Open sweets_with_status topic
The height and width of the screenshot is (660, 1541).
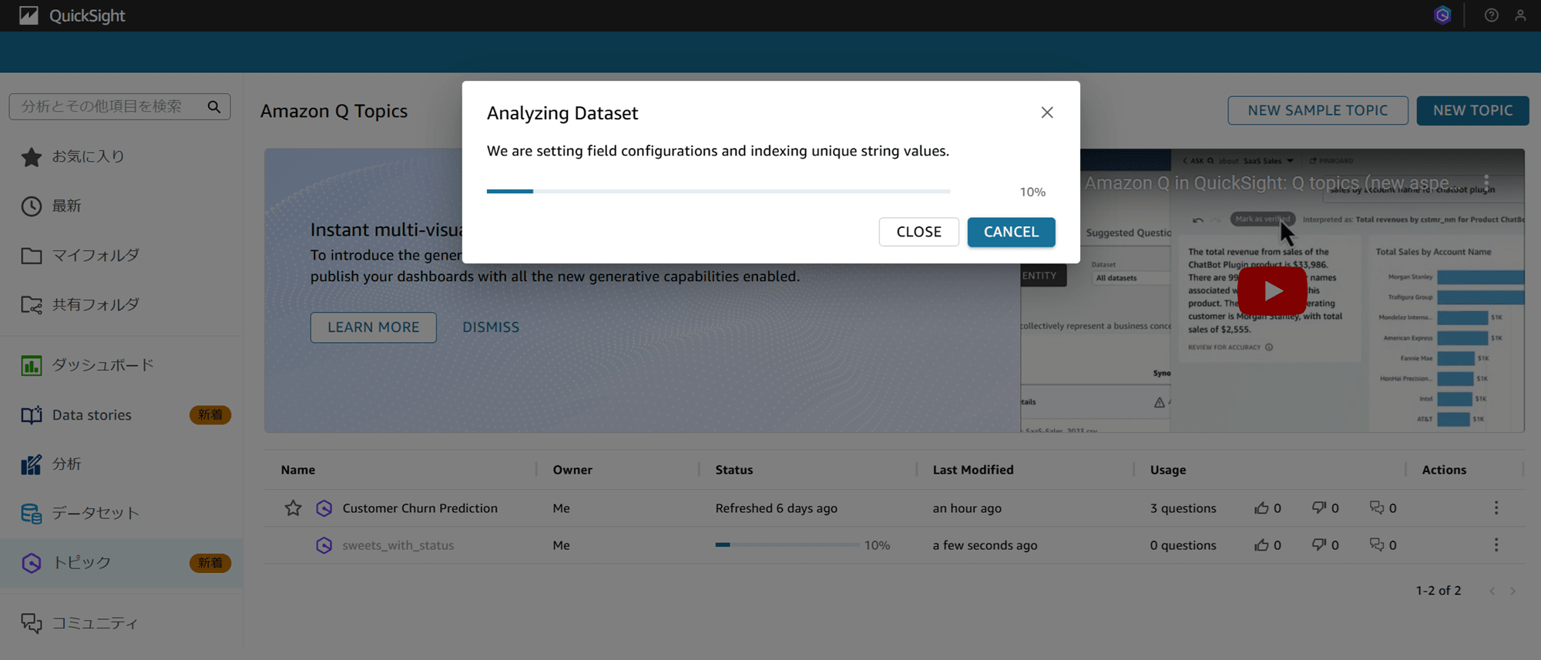point(398,545)
